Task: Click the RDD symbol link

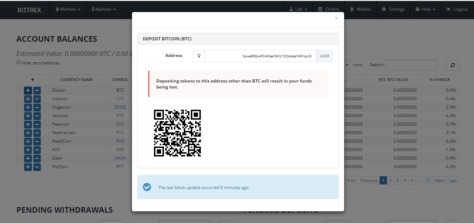Action: [120, 141]
